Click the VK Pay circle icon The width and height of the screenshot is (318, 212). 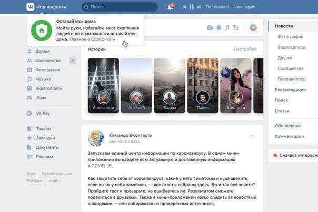click(29, 113)
